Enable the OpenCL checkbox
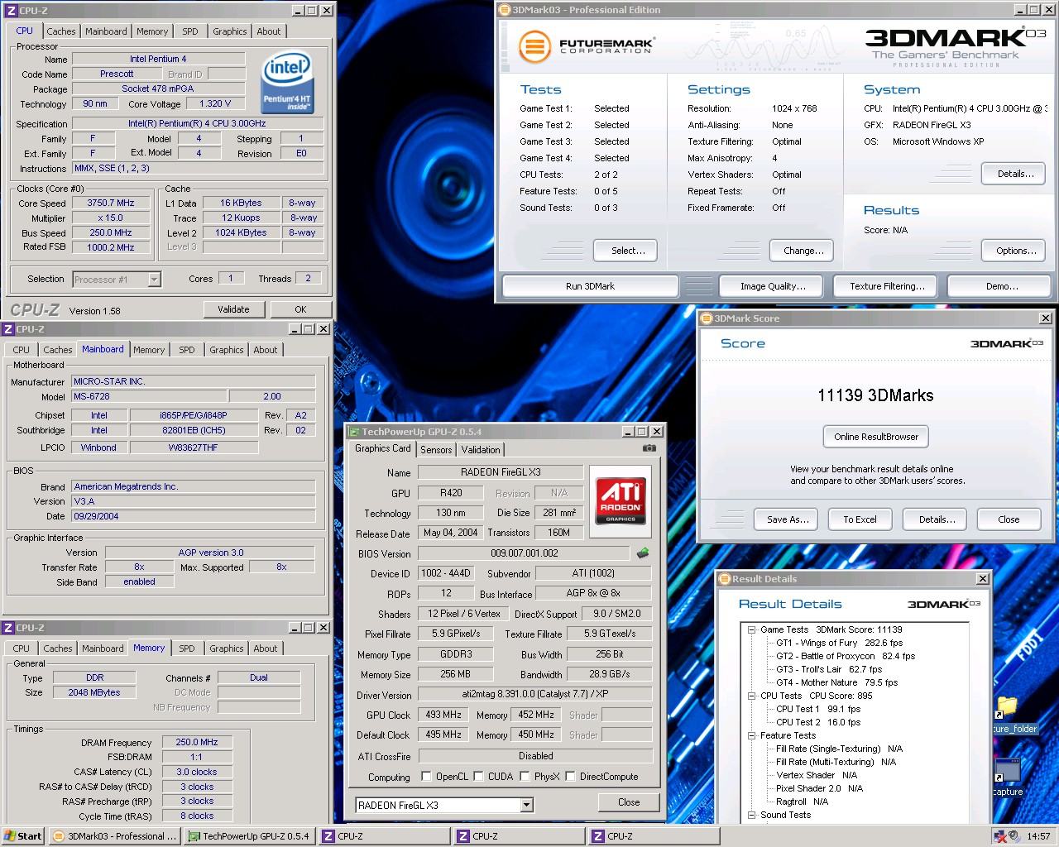The image size is (1059, 847). click(x=426, y=777)
